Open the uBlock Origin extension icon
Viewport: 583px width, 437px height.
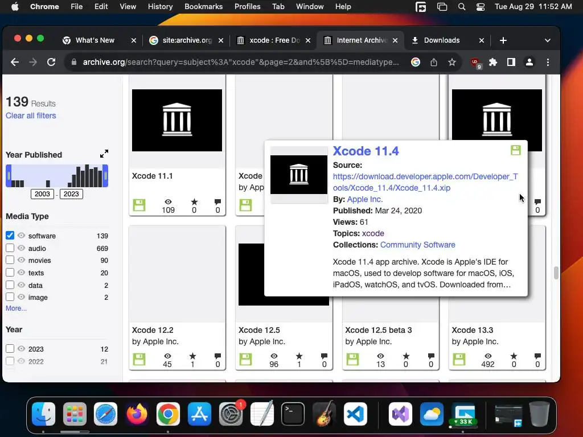(x=475, y=63)
